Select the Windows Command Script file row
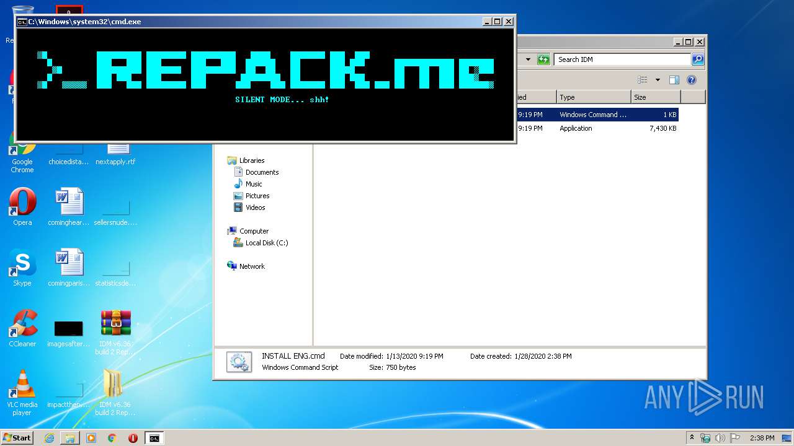The width and height of the screenshot is (794, 446). [597, 115]
